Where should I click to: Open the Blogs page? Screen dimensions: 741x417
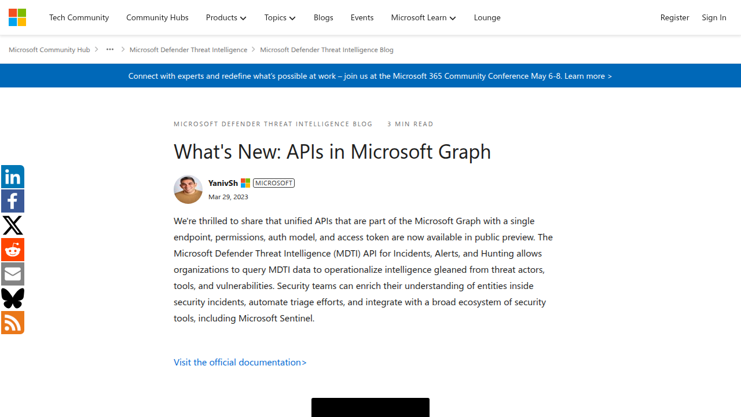coord(324,17)
